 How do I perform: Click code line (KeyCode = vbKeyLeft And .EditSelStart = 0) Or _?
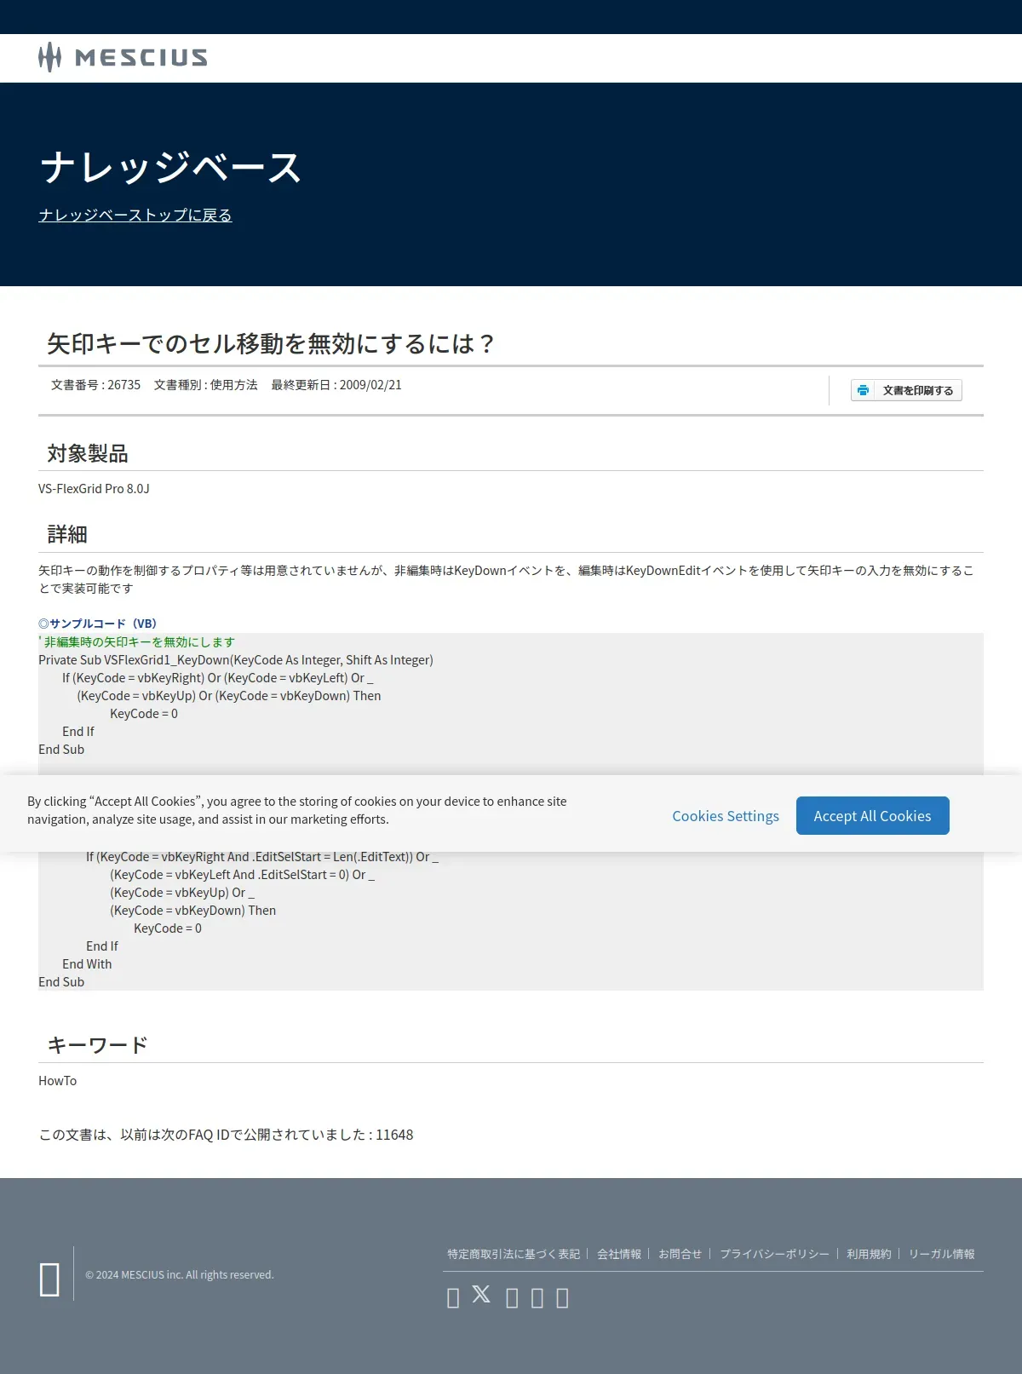coord(242,875)
